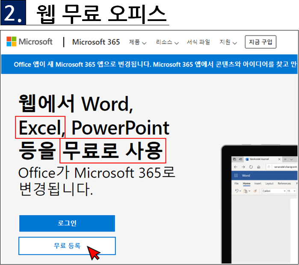Click the Microsoft logo
The image size is (299, 265).
30,42
